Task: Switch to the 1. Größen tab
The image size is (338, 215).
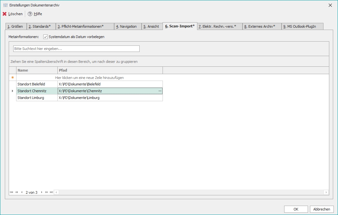Action: (x=16, y=26)
